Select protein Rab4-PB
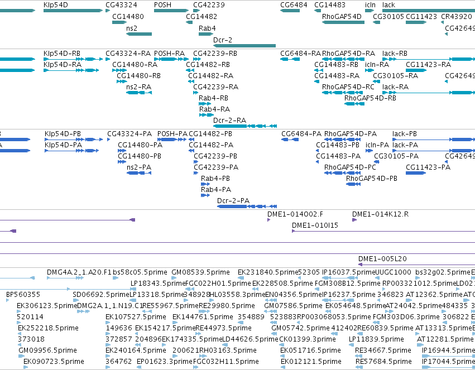The height and width of the screenshot is (370, 475). [x=215, y=179]
